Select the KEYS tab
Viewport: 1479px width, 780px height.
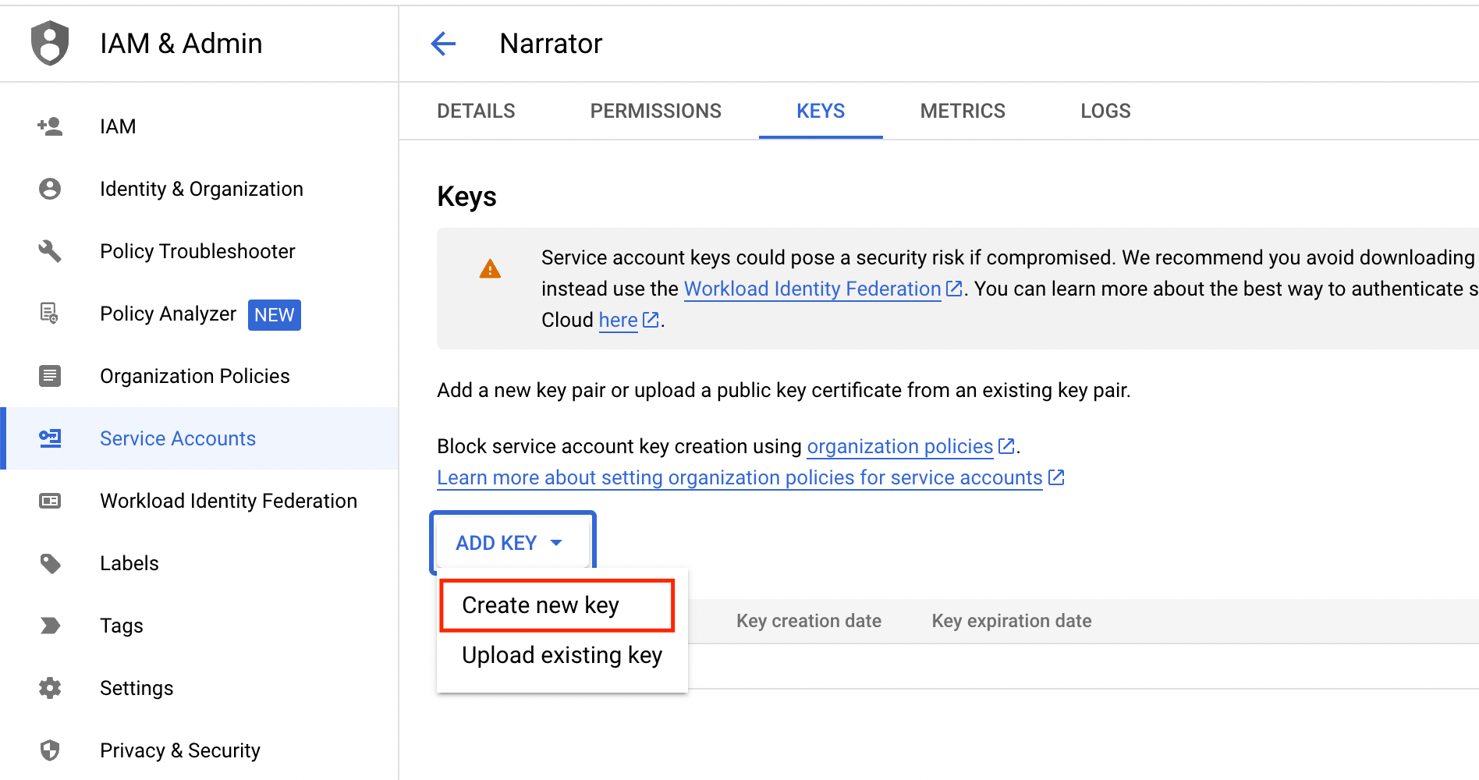pos(821,111)
